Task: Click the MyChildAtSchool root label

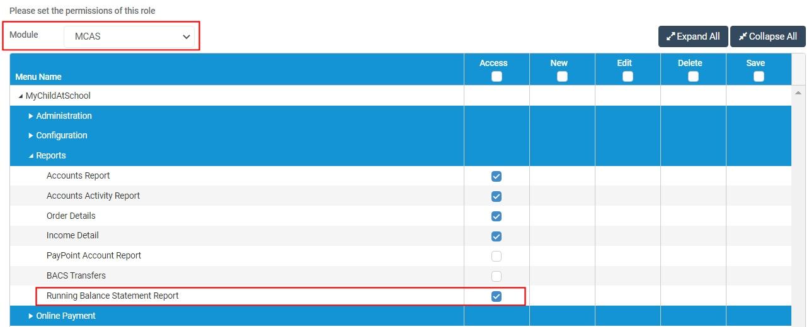Action: 58,96
